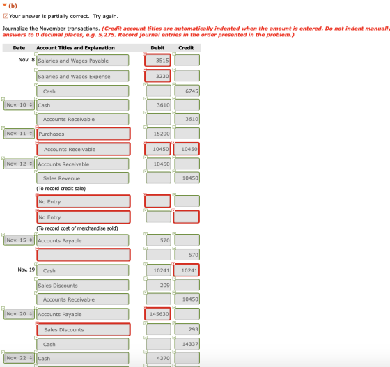The width and height of the screenshot is (390, 367).
Task: Click the partially correct status icon
Action: (6, 16)
